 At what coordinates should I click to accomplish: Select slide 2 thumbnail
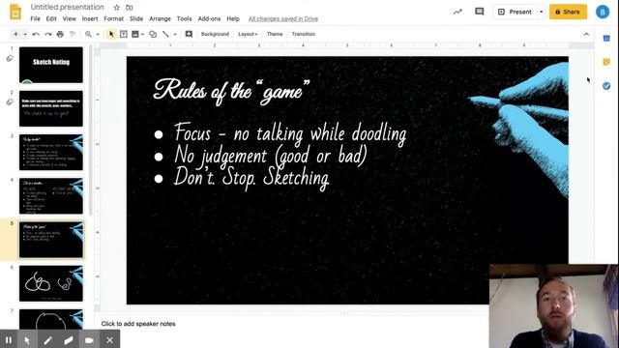[x=51, y=108]
